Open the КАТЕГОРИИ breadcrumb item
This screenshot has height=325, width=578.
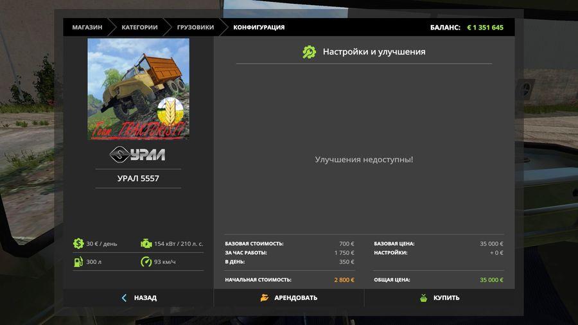tap(138, 28)
